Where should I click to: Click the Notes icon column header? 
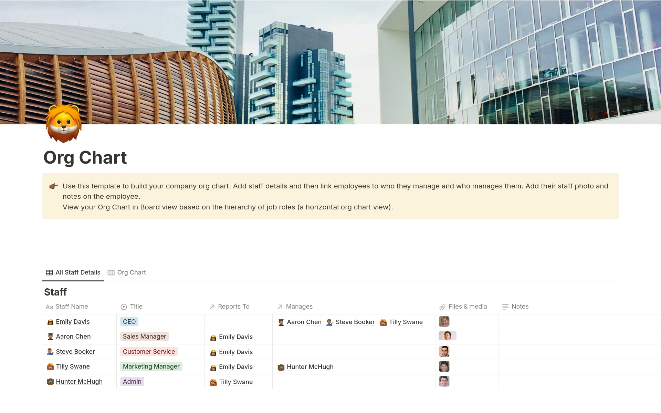point(505,307)
